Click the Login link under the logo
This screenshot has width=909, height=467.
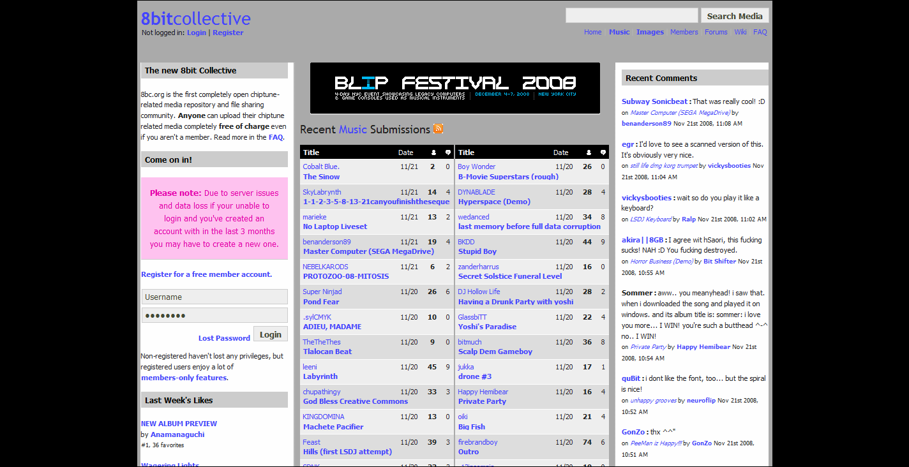(x=197, y=33)
